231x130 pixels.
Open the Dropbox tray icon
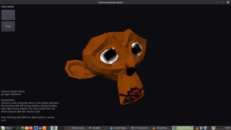coord(201,128)
